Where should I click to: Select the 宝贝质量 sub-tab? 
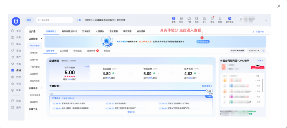pyautogui.click(x=64, y=51)
